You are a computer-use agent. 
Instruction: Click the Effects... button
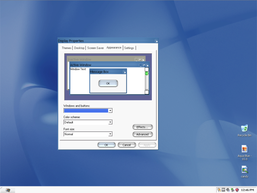pos(142,127)
